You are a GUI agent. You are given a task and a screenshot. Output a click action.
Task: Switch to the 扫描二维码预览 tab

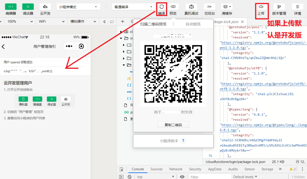[x=153, y=24]
